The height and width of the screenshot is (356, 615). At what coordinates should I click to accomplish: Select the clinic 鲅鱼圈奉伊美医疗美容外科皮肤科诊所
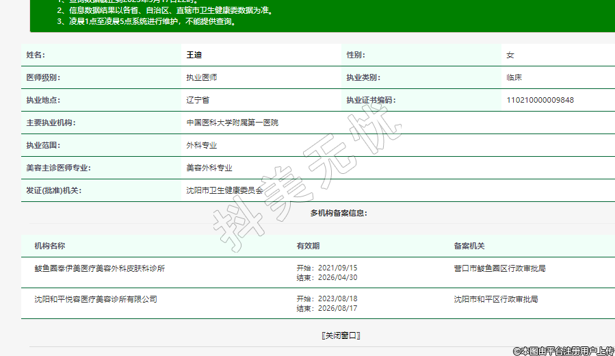pyautogui.click(x=99, y=268)
